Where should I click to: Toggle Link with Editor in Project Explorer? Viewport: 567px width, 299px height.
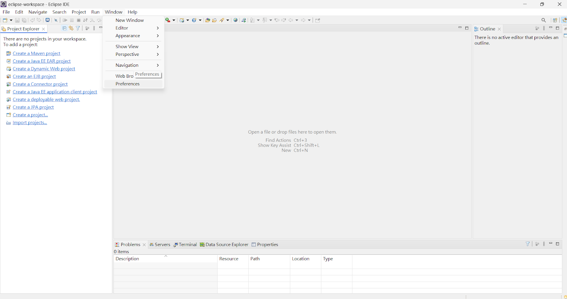point(71,28)
